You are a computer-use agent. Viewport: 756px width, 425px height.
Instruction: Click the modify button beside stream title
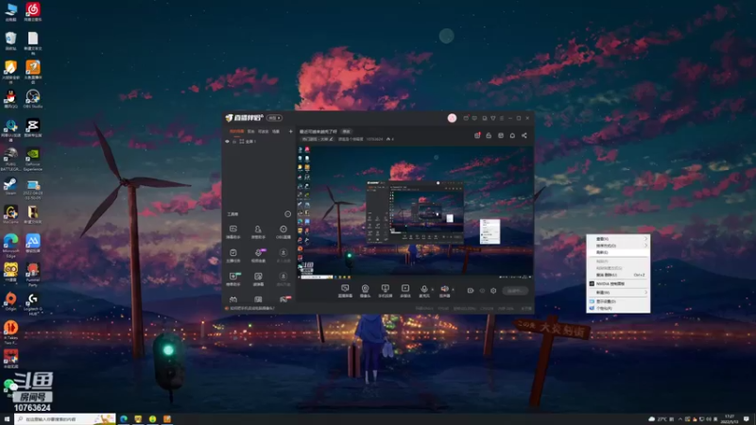coord(346,131)
